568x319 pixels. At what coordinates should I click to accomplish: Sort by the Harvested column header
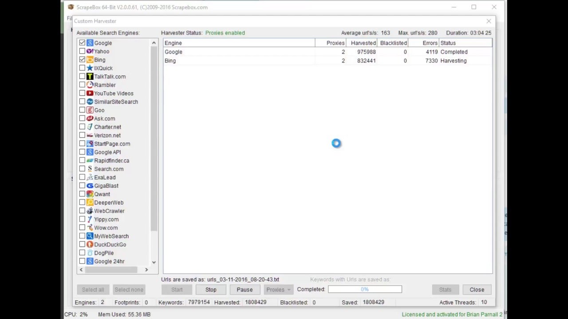pos(362,43)
